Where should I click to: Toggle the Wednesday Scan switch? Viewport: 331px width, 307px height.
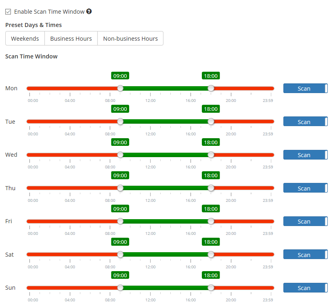(x=305, y=155)
